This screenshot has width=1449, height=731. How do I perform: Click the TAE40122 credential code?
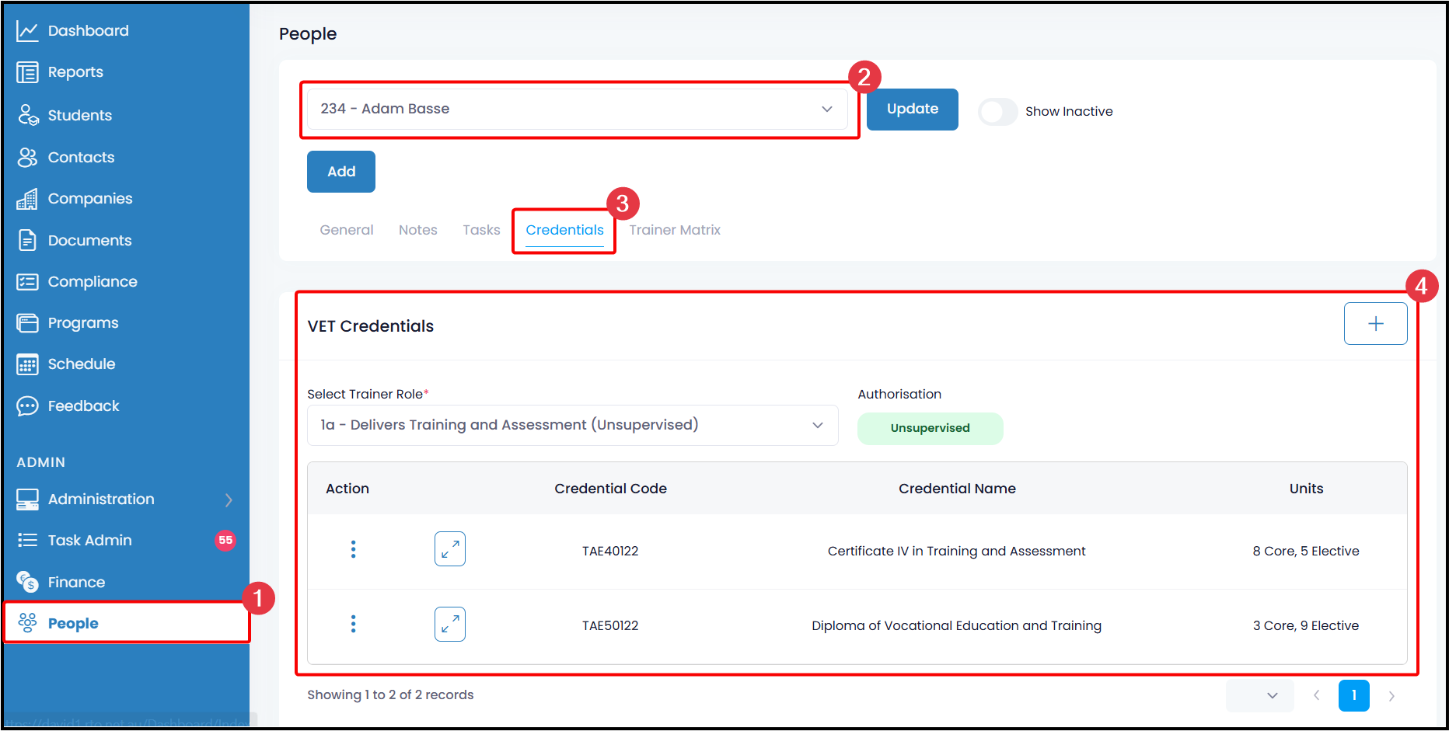[610, 552]
